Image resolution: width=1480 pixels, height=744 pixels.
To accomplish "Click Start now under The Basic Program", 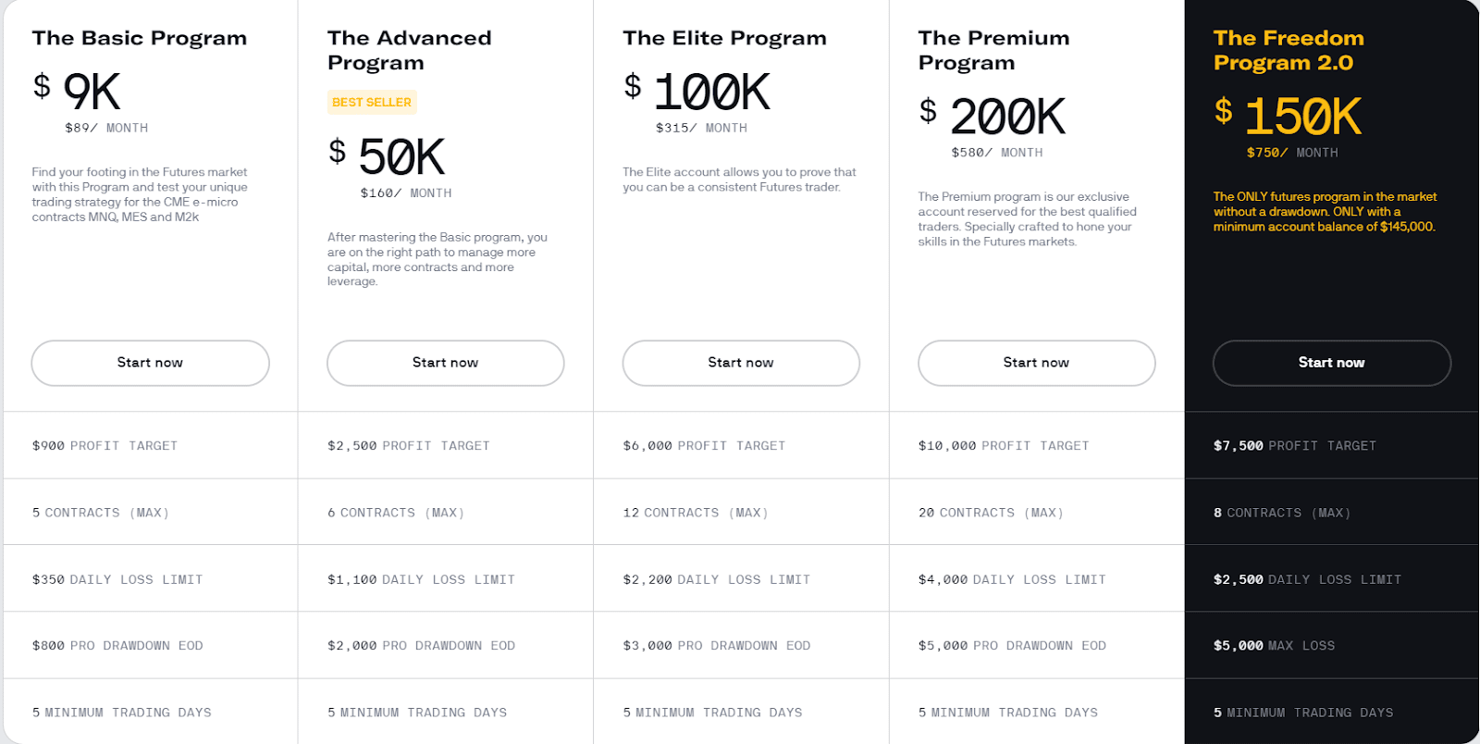I will click(x=150, y=363).
